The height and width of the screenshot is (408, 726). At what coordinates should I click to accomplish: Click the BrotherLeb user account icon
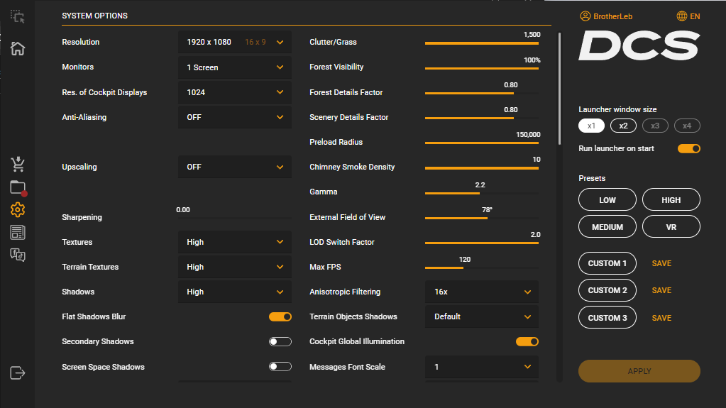(585, 16)
